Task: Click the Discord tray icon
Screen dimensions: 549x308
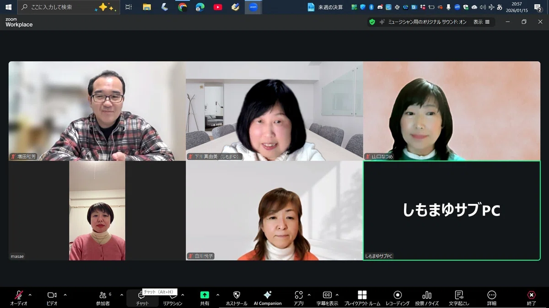Action: coord(380,7)
